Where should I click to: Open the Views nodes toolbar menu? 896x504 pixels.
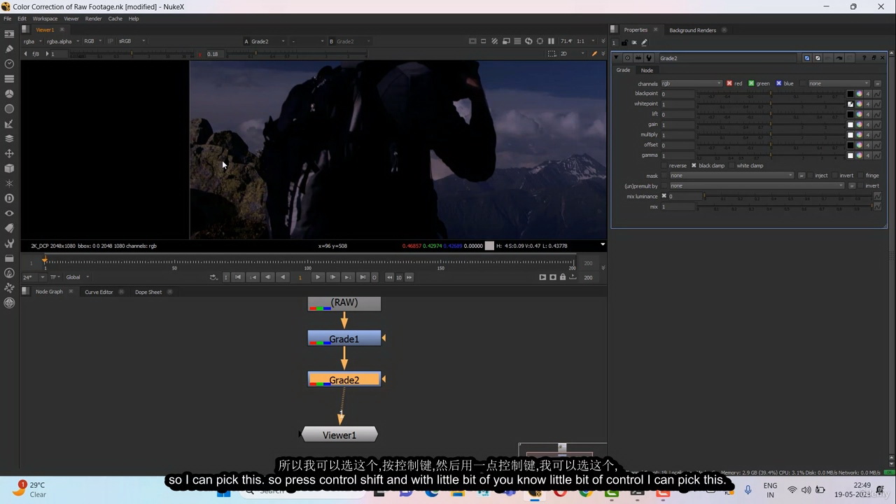[9, 213]
